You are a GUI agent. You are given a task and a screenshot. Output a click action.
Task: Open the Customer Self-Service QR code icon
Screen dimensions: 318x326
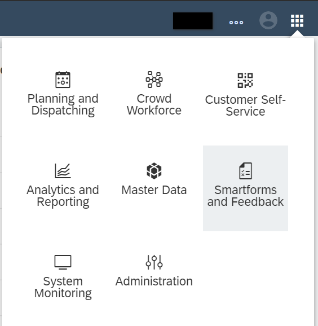pyautogui.click(x=245, y=80)
